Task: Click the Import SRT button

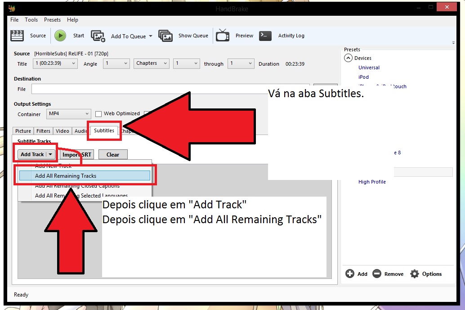Action: (77, 155)
